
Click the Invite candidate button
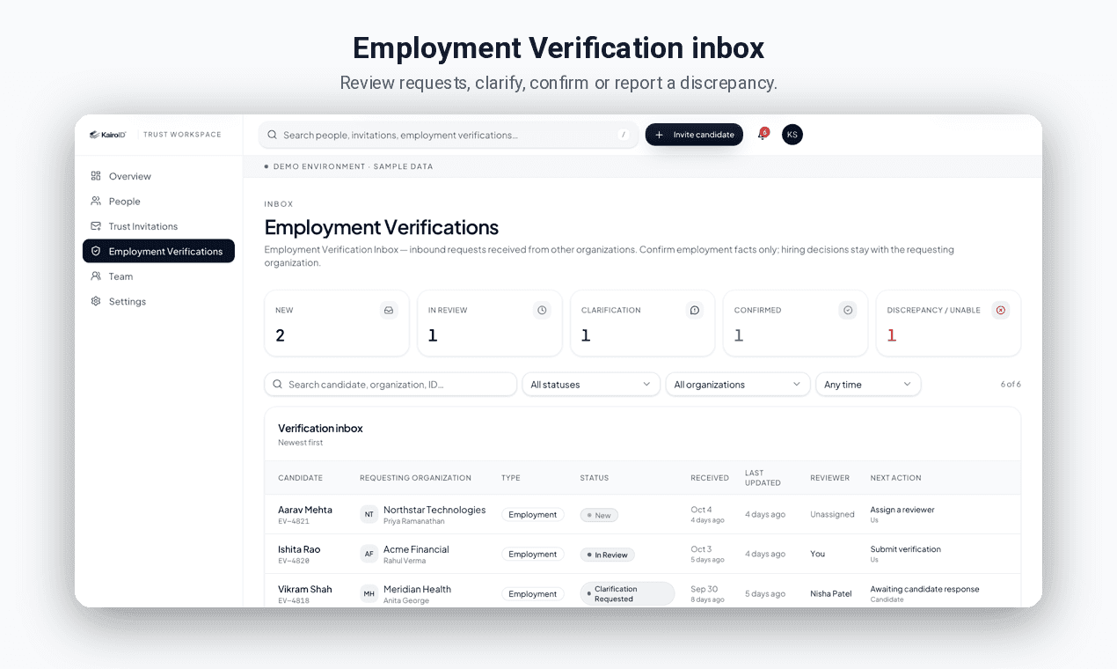click(x=694, y=135)
